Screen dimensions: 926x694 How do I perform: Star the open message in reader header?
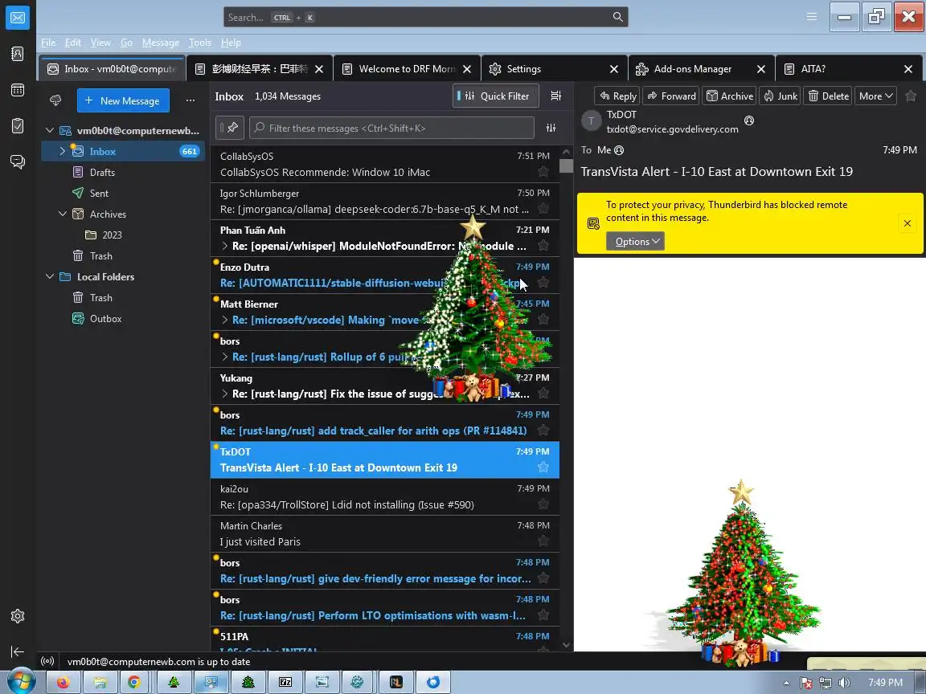point(911,96)
